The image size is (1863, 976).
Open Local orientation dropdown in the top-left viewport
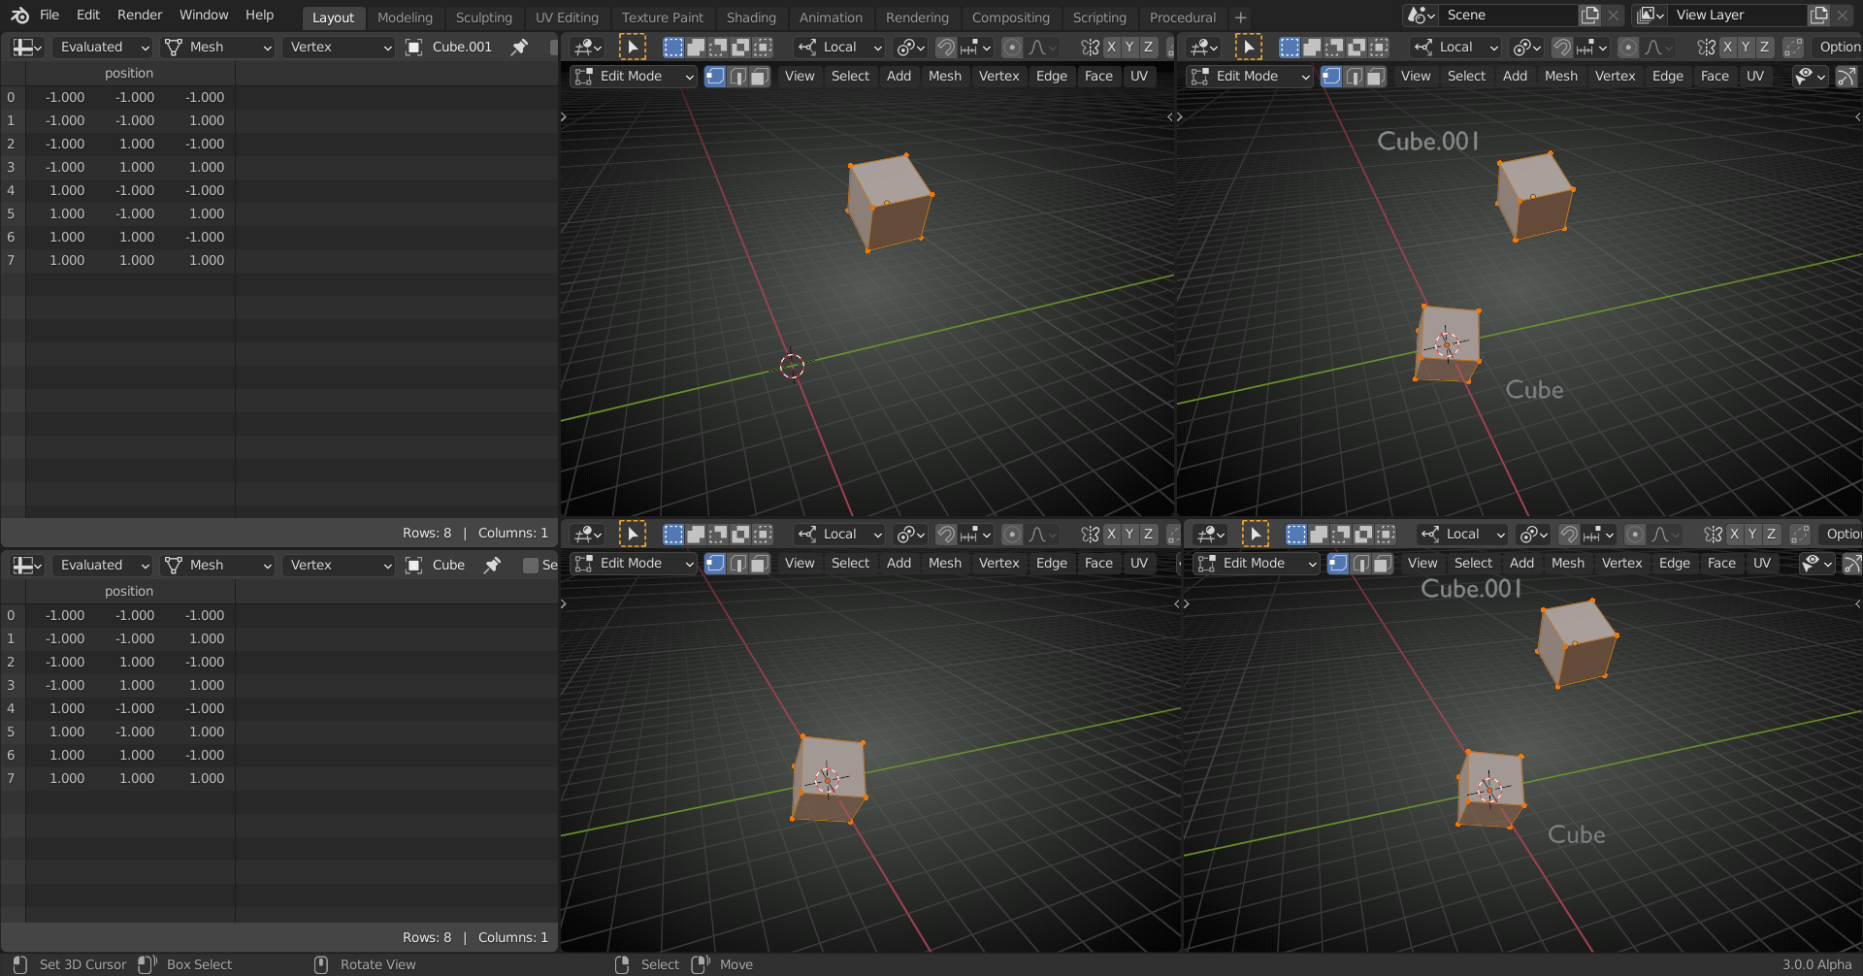(x=839, y=47)
